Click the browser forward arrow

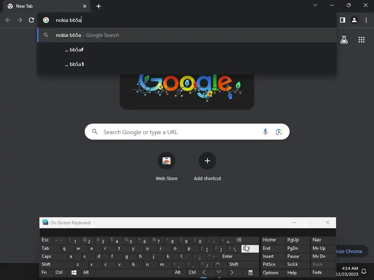(20, 20)
